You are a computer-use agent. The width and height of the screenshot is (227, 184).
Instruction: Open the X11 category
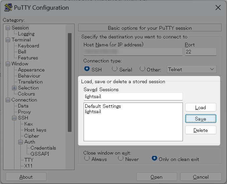28,166
